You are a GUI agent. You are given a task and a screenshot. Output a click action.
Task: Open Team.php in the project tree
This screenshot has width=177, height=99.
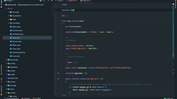click(16, 49)
